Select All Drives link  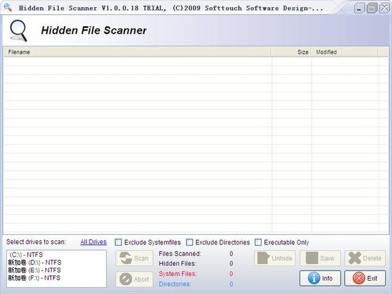pyautogui.click(x=94, y=242)
